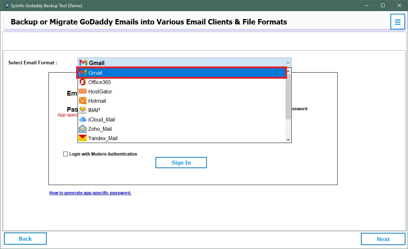Click the dropdown list scrollbar thumb
The image size is (408, 249).
[288, 97]
